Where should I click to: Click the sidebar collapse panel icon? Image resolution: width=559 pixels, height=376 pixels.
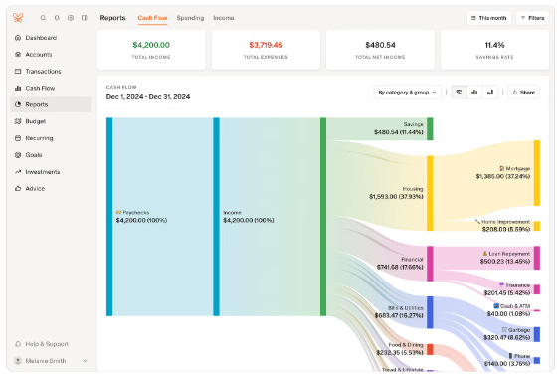85,18
